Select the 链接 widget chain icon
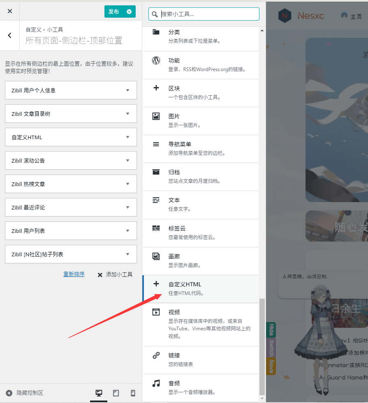Screen dimensions: 368x403 [156, 355]
